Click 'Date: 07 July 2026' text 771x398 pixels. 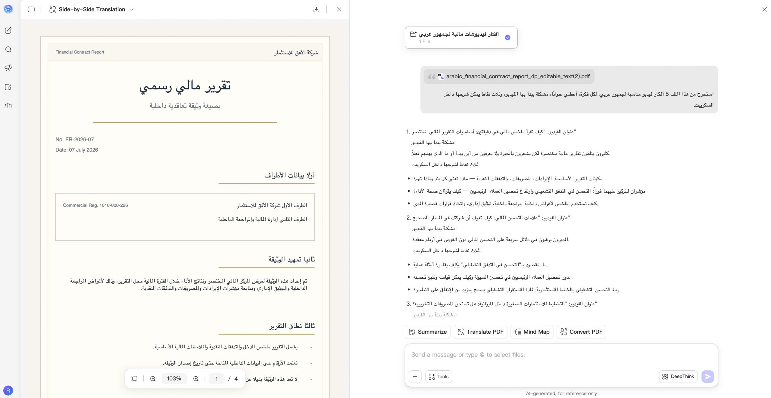pos(77,150)
